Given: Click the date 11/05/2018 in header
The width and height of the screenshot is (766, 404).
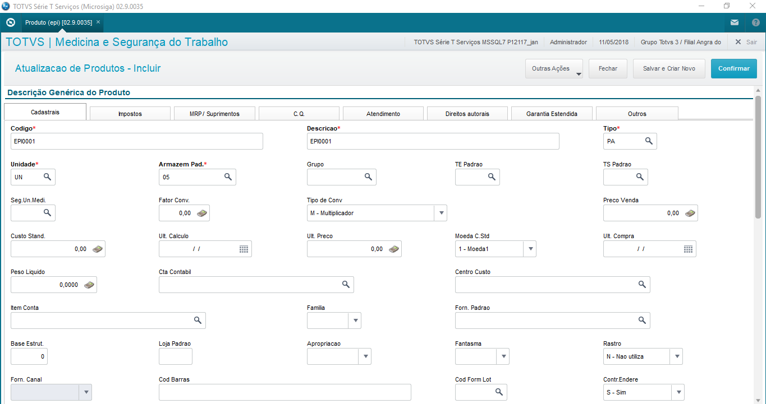Looking at the screenshot, I should click(x=614, y=42).
